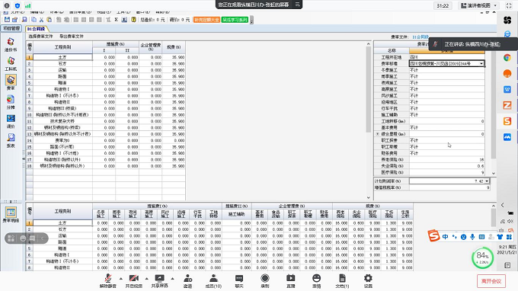The image size is (518, 291).
Task: Click the save (floppy disk) toolbar icon
Action: [x=7, y=20]
